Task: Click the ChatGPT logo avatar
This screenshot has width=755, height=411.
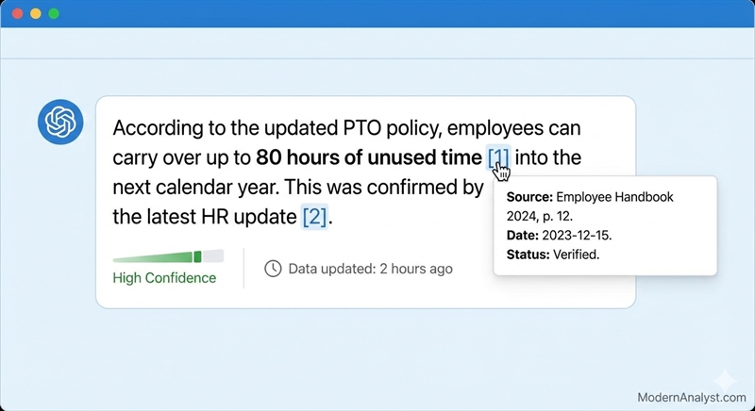Action: click(59, 123)
